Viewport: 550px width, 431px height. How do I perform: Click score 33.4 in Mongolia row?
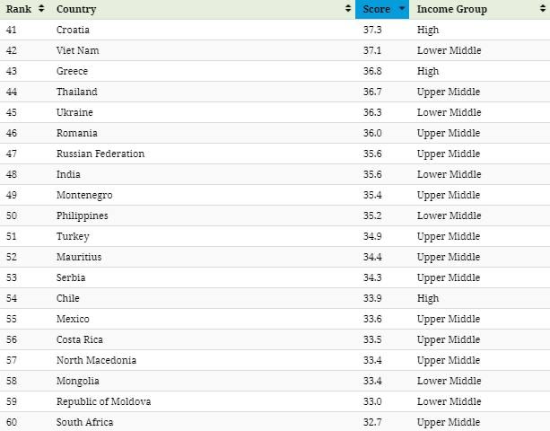coord(372,381)
